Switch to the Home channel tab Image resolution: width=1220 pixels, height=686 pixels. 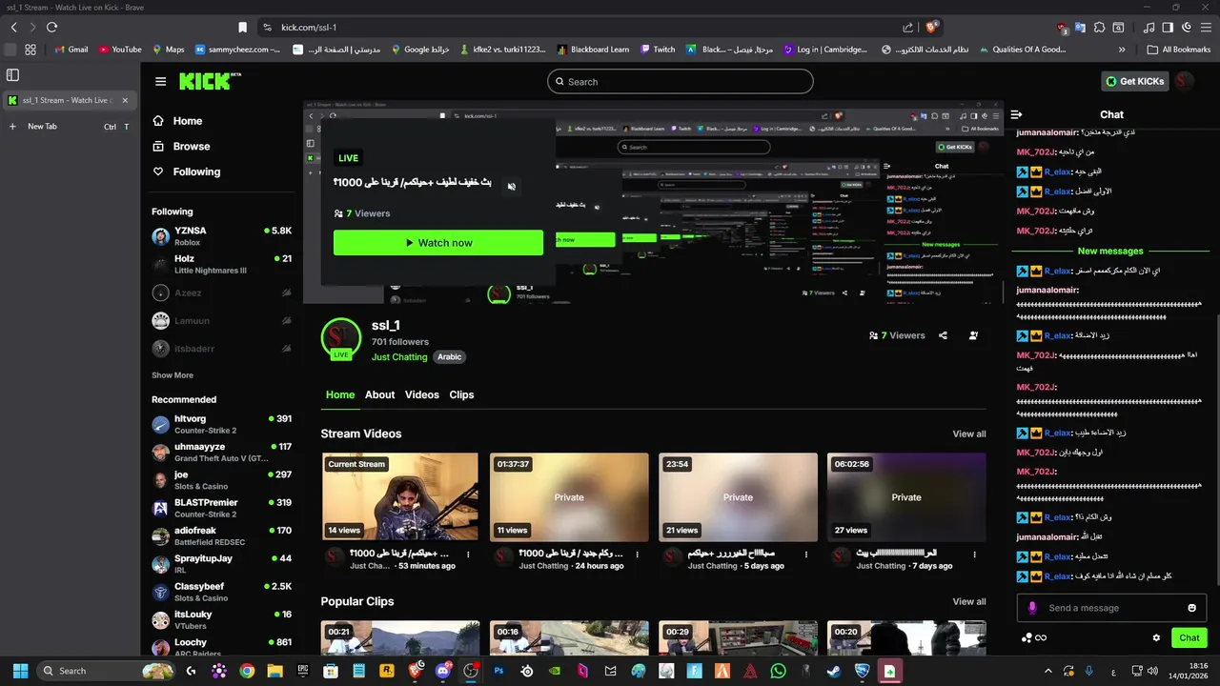(340, 394)
